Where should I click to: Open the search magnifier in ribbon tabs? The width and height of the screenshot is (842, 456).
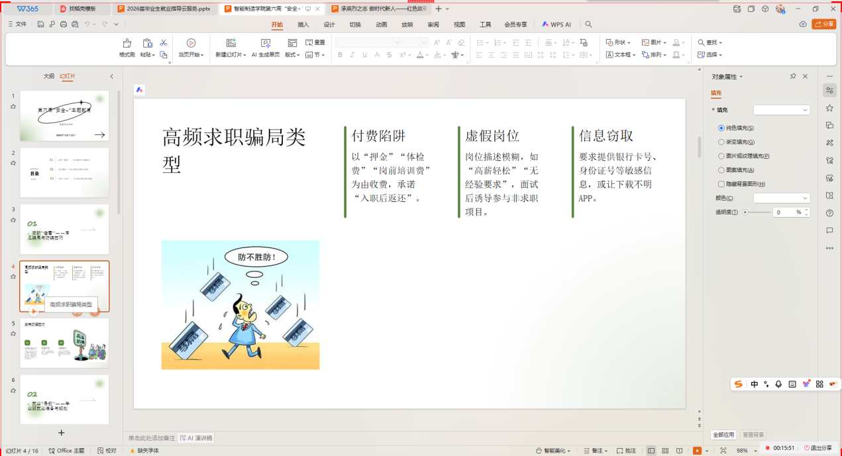[588, 24]
